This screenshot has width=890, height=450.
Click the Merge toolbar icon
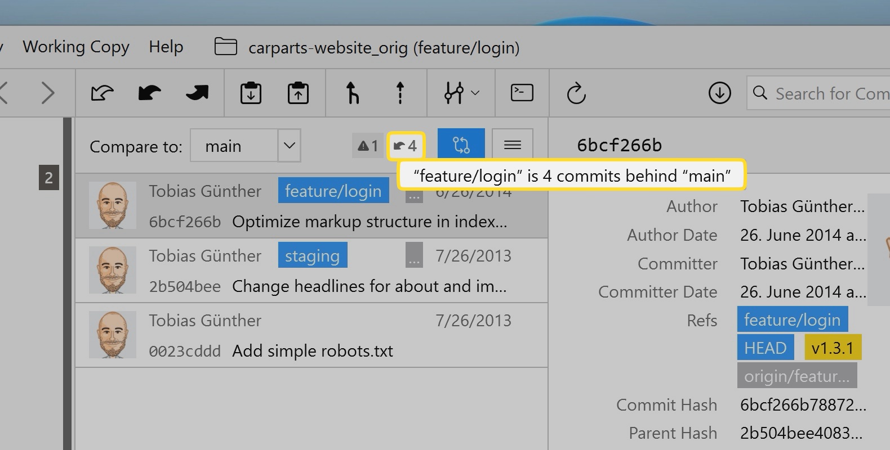(352, 93)
